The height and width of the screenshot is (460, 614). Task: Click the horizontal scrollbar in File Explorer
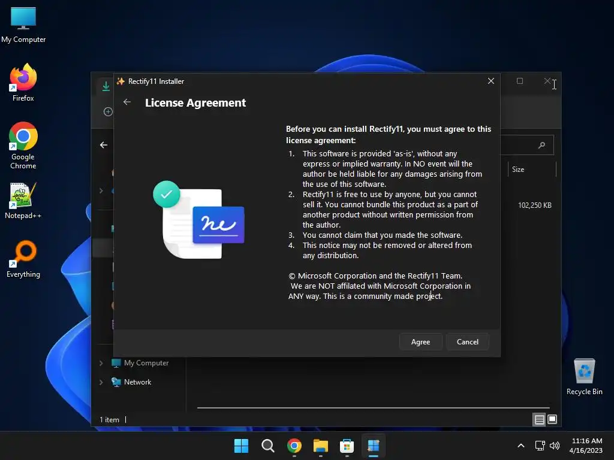pos(373,407)
